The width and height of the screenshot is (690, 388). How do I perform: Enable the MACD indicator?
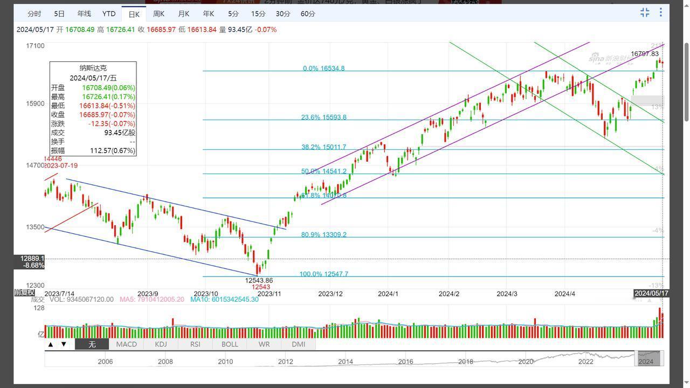(x=127, y=344)
